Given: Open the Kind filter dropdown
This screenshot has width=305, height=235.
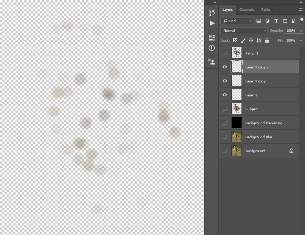Looking at the screenshot, I should [237, 21].
